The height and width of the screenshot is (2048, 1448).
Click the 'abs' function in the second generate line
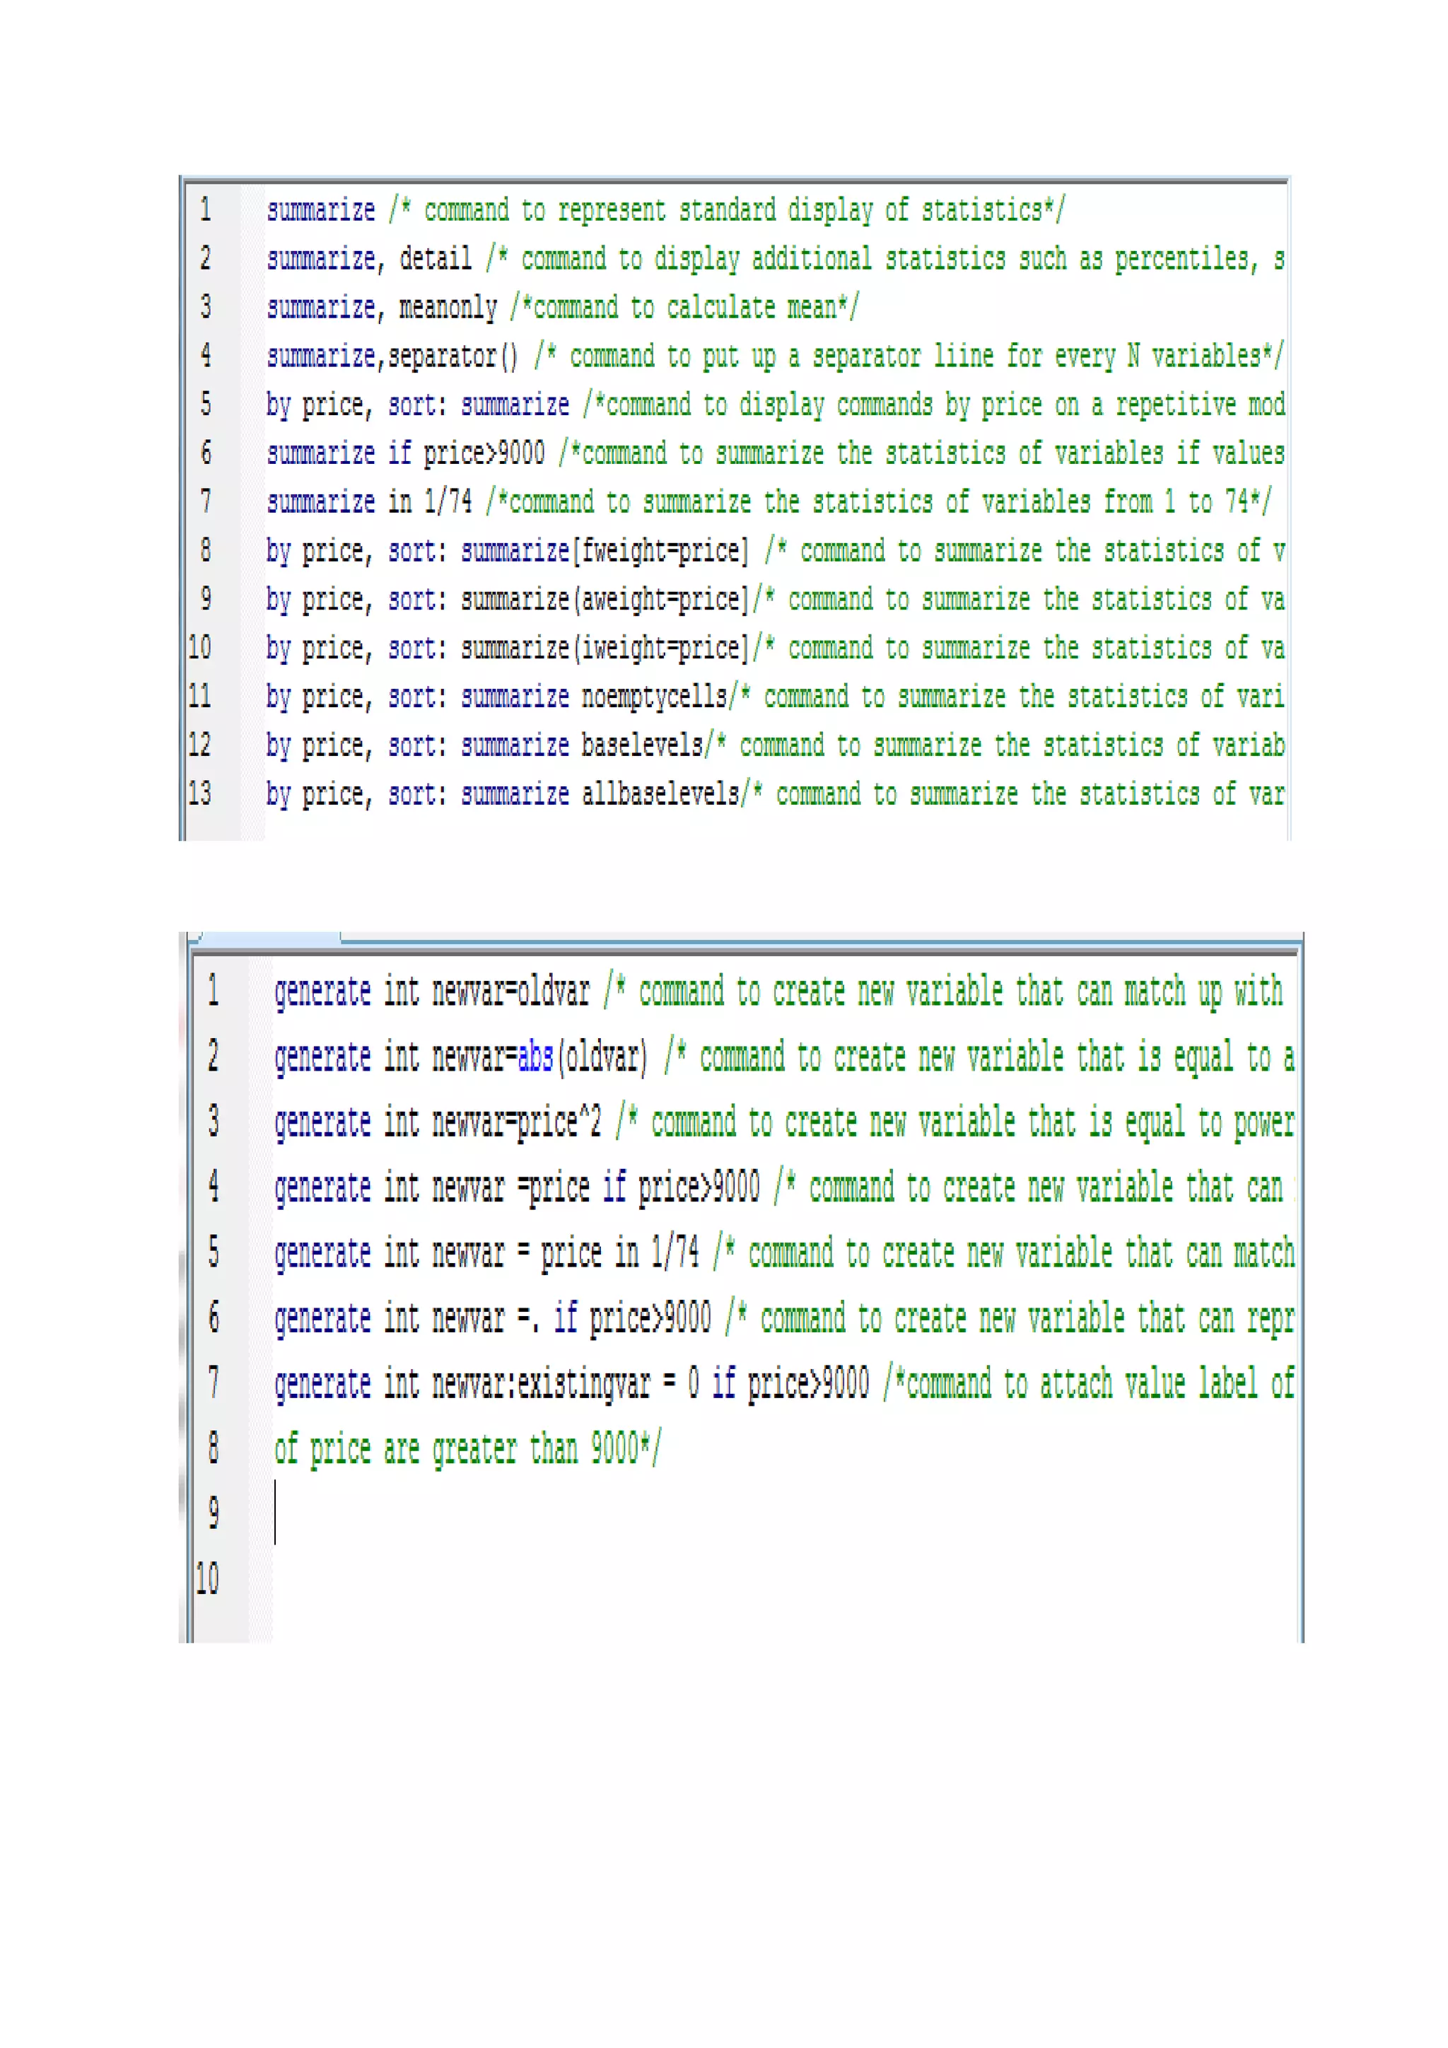[x=536, y=1058]
